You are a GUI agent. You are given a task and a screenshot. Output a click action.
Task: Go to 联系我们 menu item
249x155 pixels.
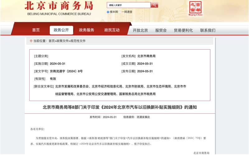coord(208,30)
